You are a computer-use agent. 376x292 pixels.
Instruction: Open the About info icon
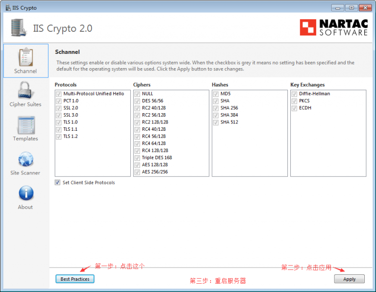pos(25,194)
